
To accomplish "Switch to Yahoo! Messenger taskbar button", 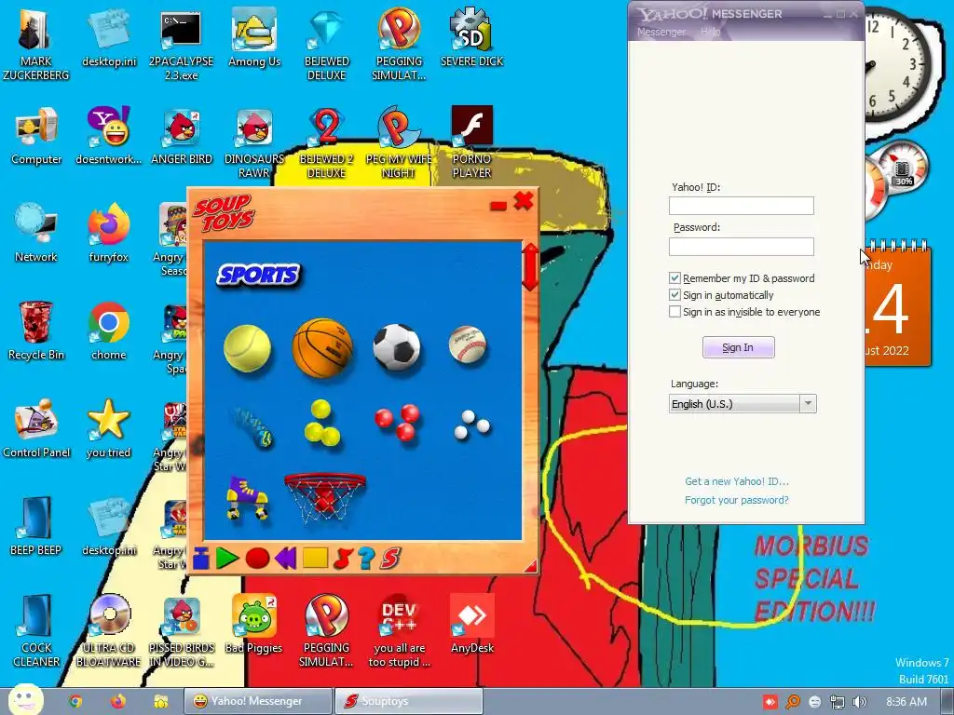I will pyautogui.click(x=258, y=701).
